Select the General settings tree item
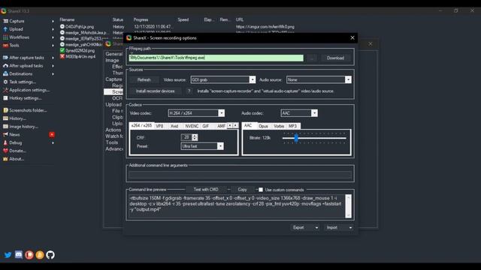481x270 pixels. click(x=113, y=54)
